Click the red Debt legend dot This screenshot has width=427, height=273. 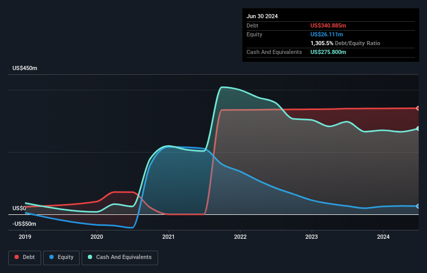(17, 257)
